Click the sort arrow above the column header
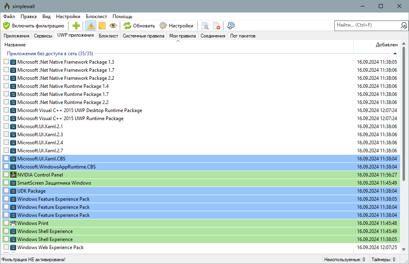409x264 pixels. coord(178,41)
